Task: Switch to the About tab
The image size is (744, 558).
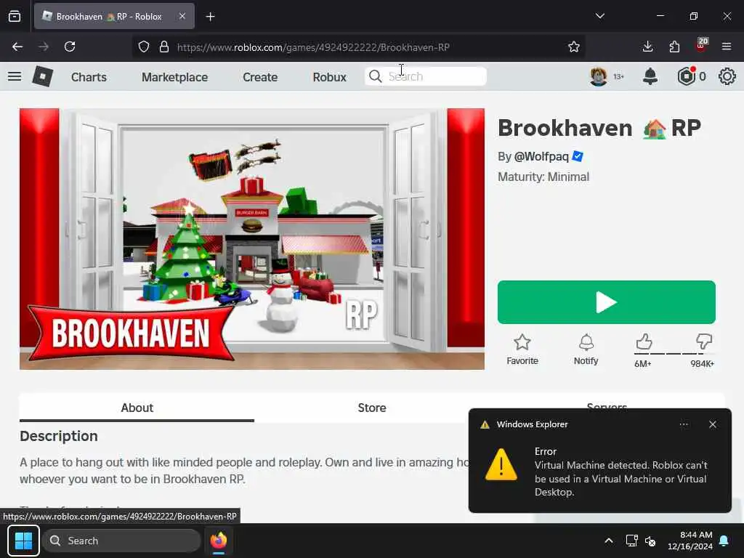Action: 137,408
